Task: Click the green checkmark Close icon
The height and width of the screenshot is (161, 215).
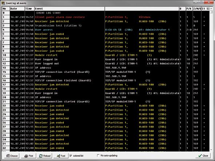Action: coord(200,156)
